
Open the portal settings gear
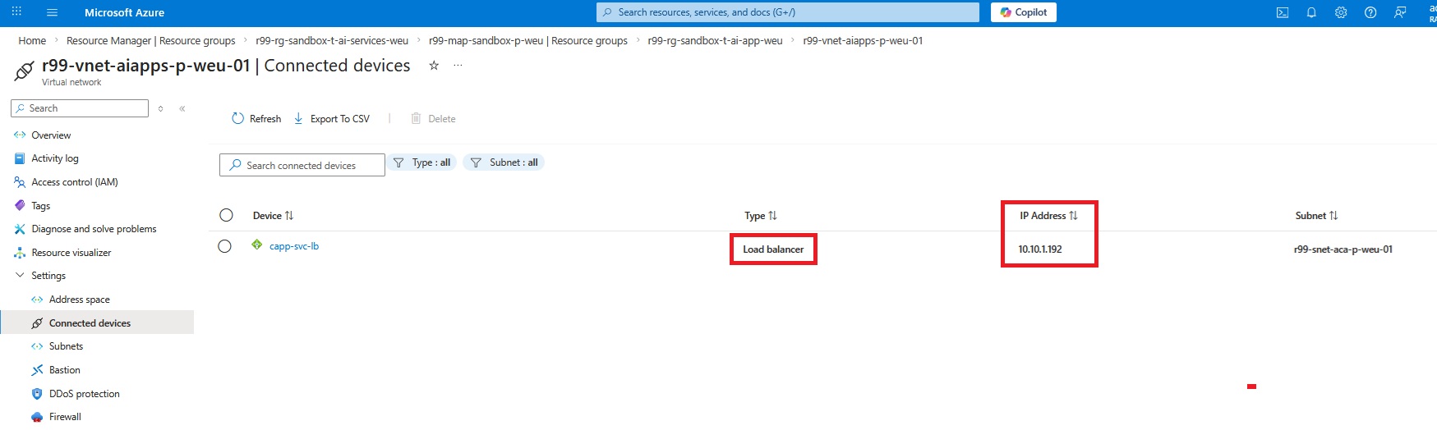point(1341,12)
